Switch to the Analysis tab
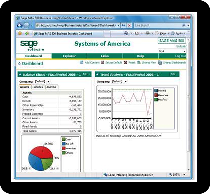 click(x=51, y=87)
